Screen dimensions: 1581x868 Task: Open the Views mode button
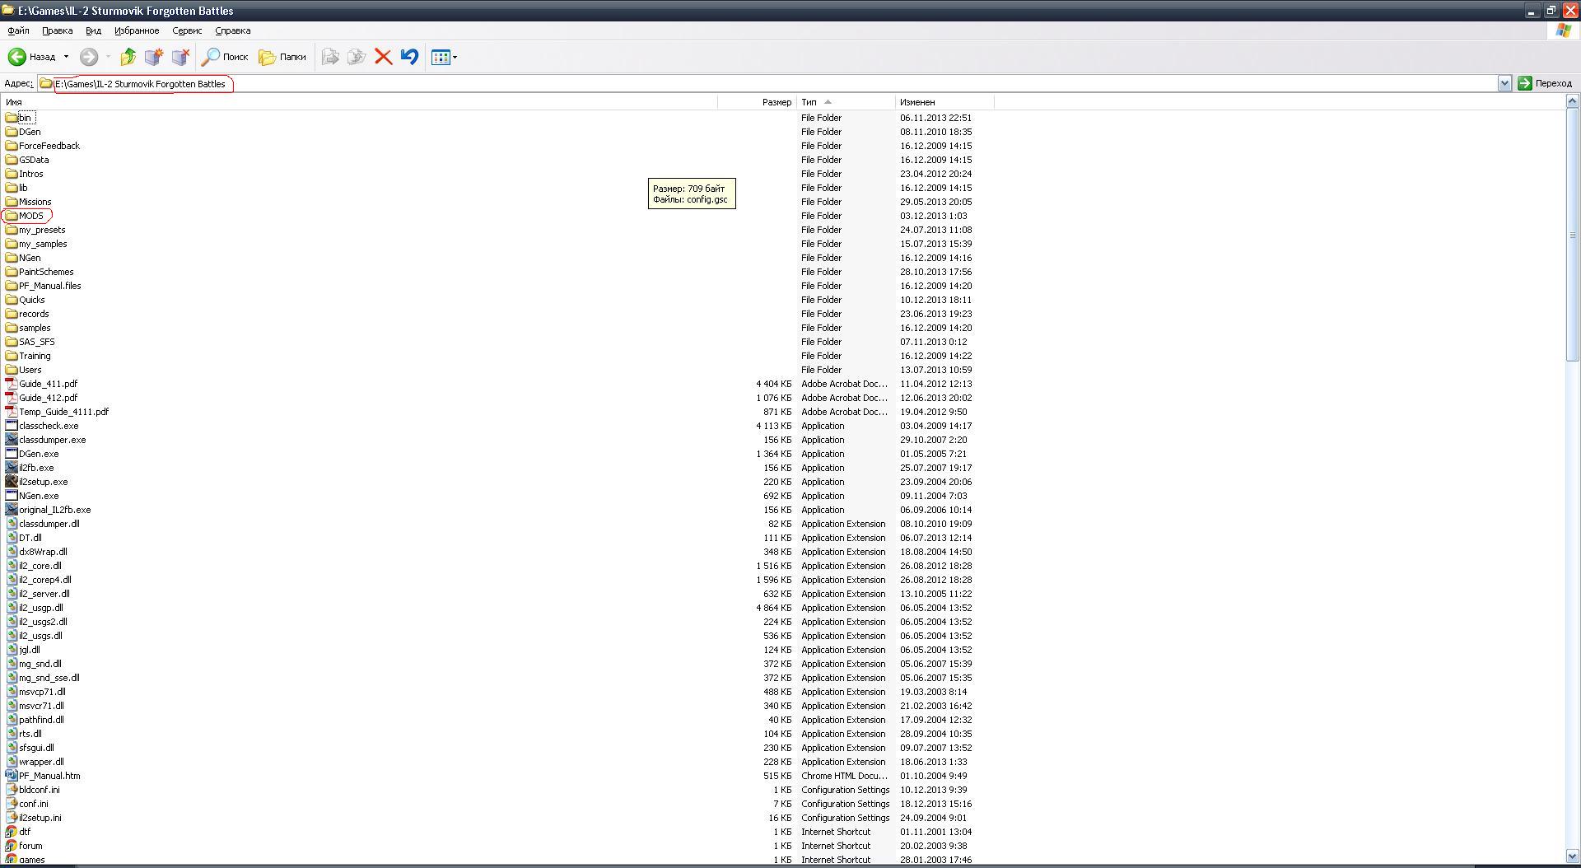point(441,57)
